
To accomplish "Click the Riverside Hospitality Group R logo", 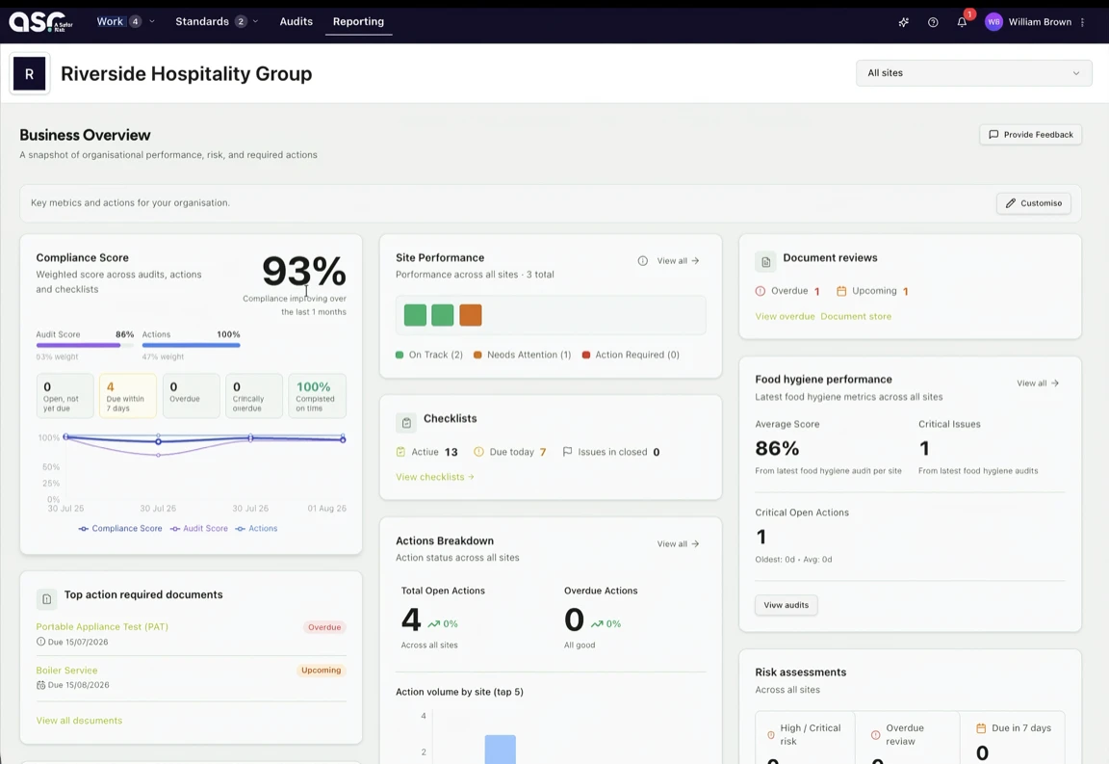I will 30,73.
